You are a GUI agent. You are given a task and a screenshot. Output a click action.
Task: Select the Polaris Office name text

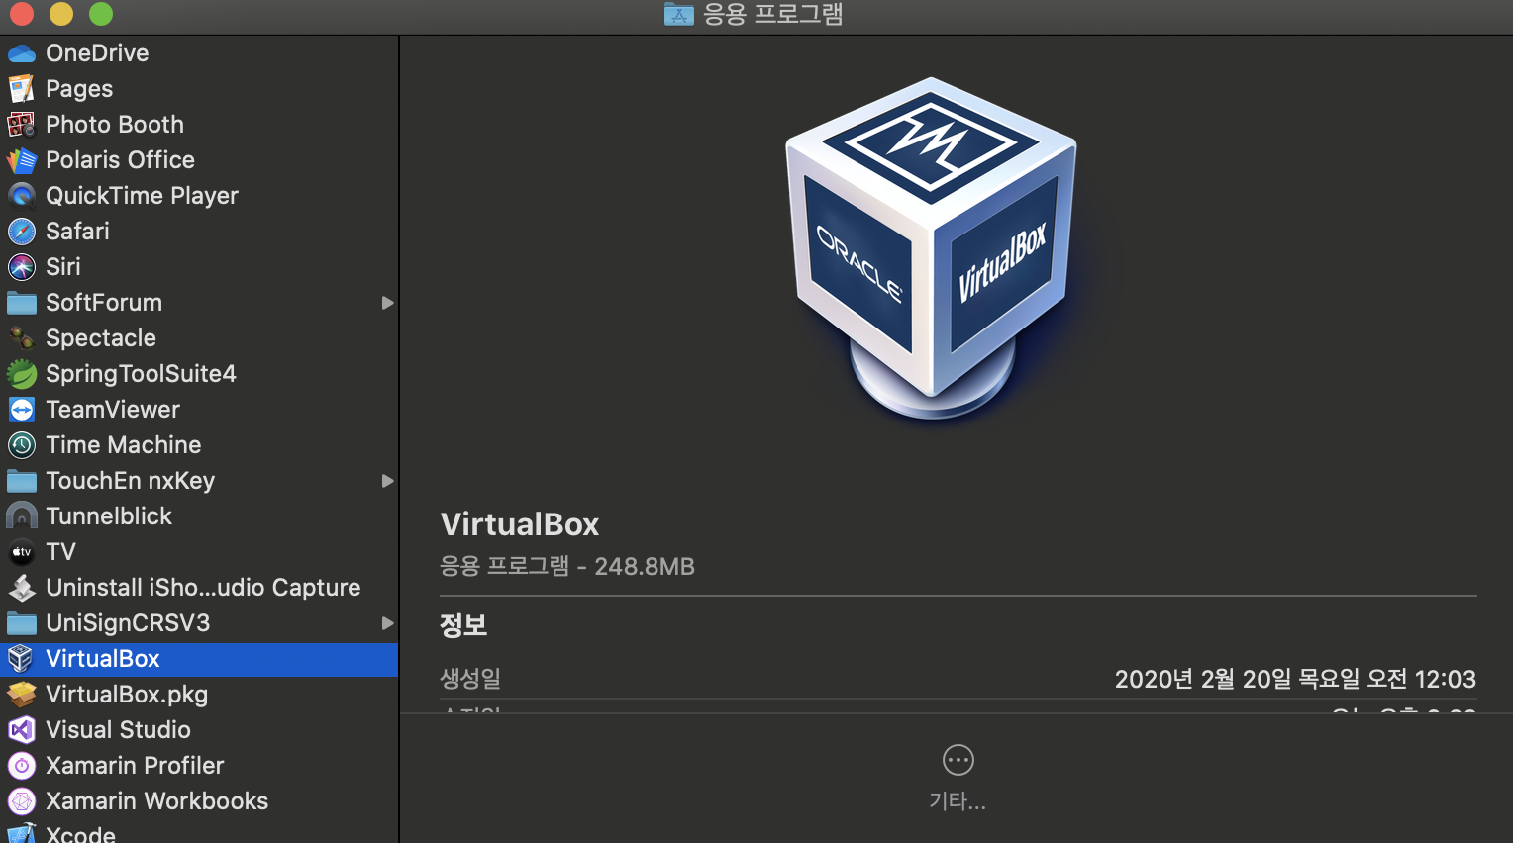point(120,160)
